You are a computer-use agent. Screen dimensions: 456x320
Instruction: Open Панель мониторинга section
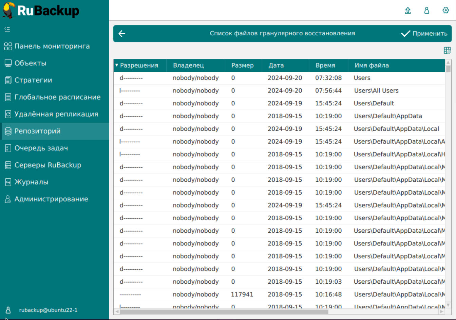pos(52,46)
